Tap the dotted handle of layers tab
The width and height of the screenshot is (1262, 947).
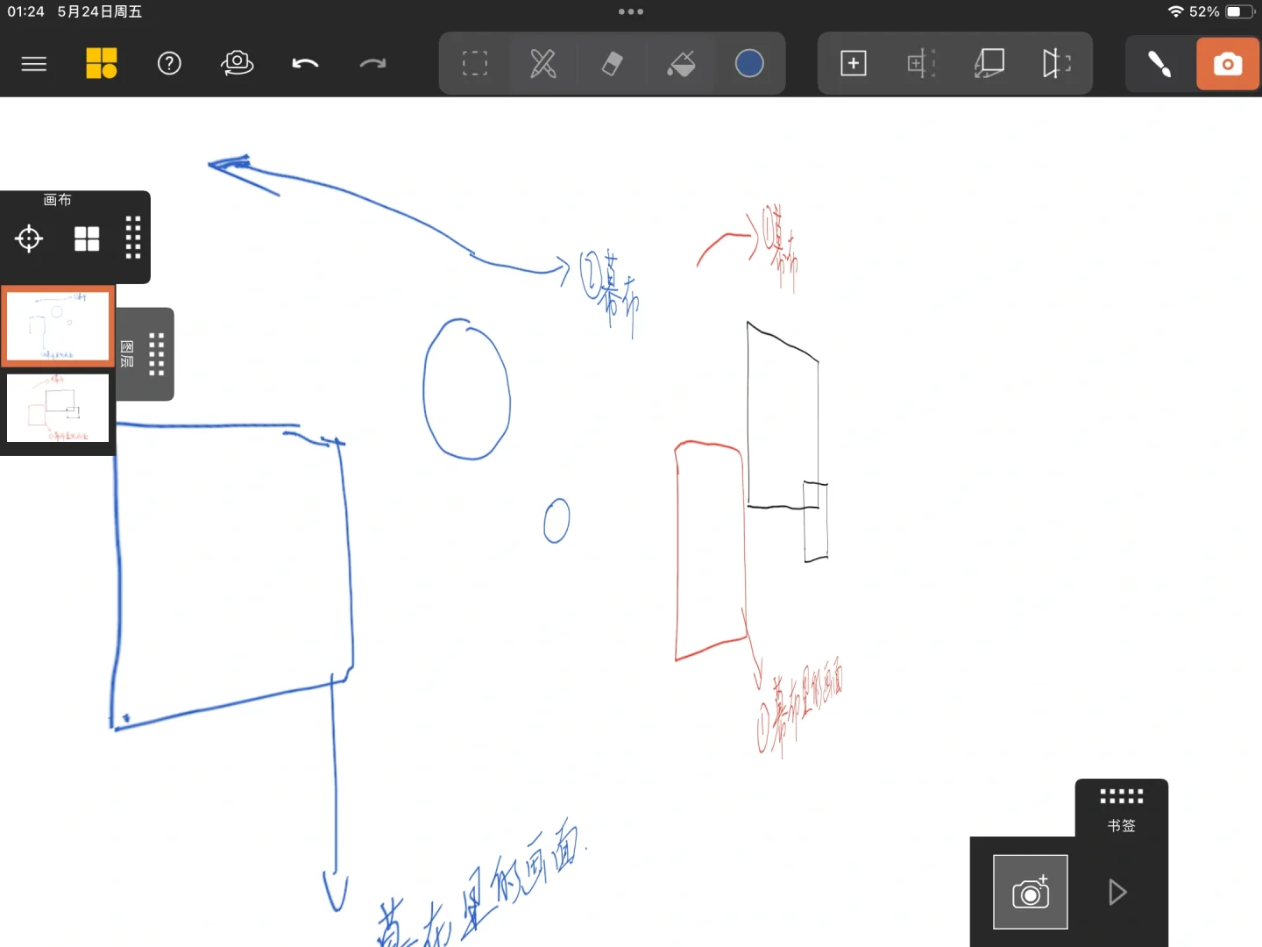click(x=157, y=354)
